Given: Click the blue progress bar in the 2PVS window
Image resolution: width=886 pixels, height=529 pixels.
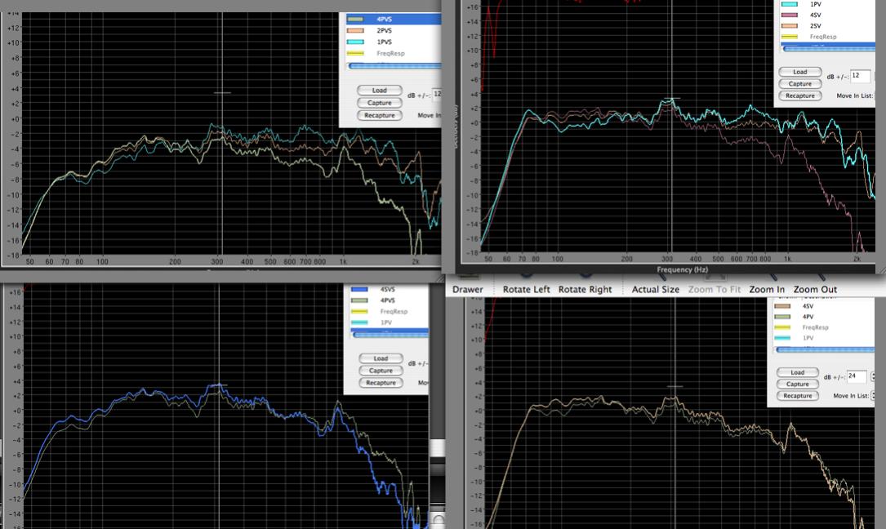Looking at the screenshot, I should pos(395,66).
